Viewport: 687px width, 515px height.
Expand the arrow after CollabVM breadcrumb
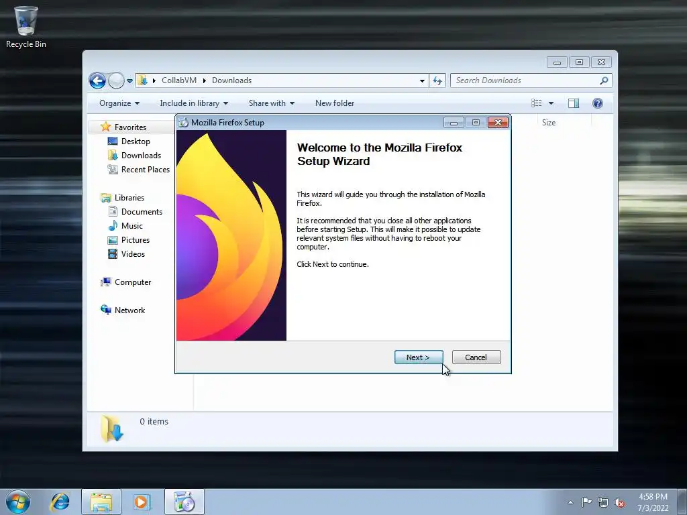[204, 80]
